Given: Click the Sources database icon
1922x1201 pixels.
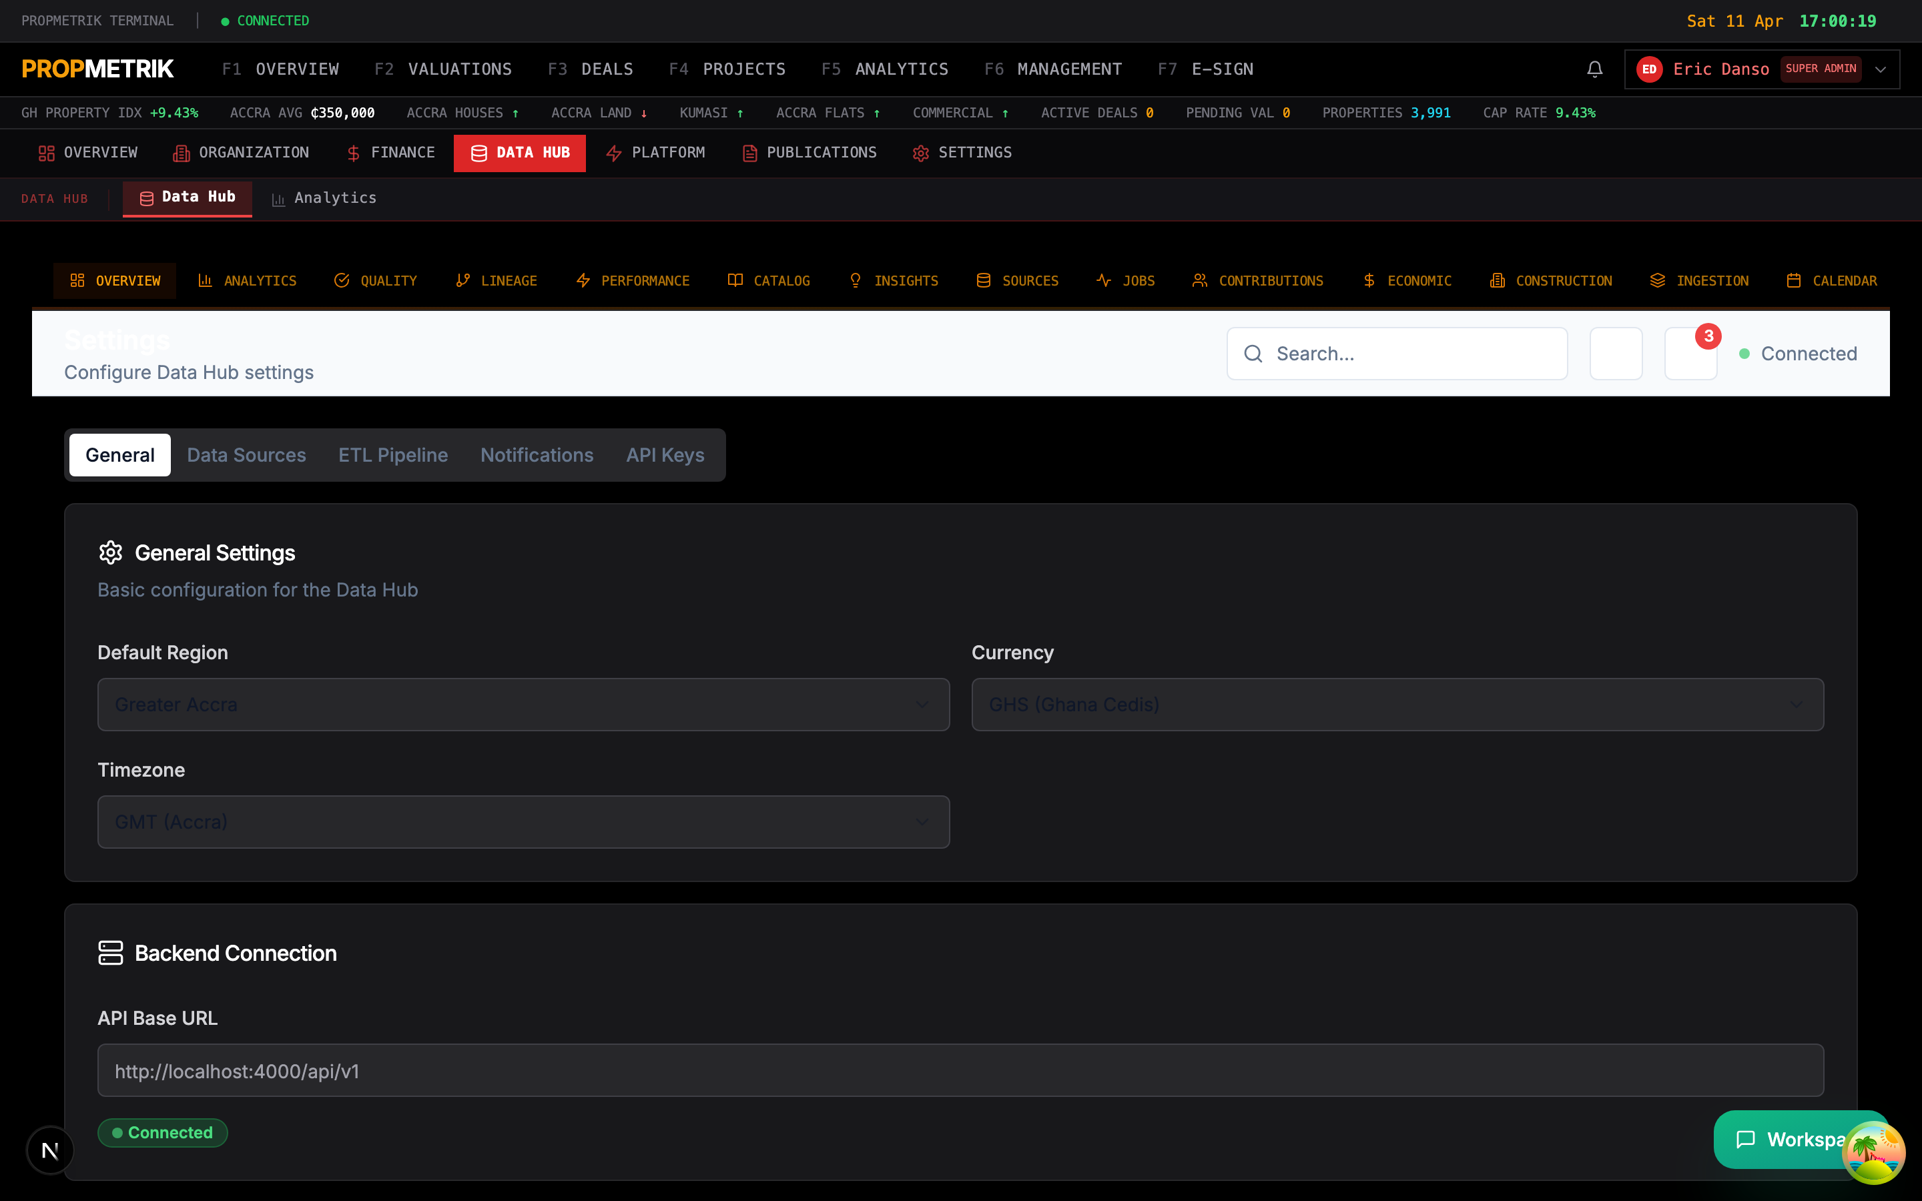Looking at the screenshot, I should pyautogui.click(x=983, y=280).
